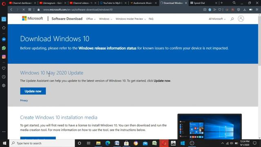Sign in via Microsoft account avatar

[241, 19]
